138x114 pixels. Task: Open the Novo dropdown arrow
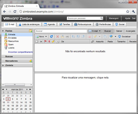[x=46, y=36]
